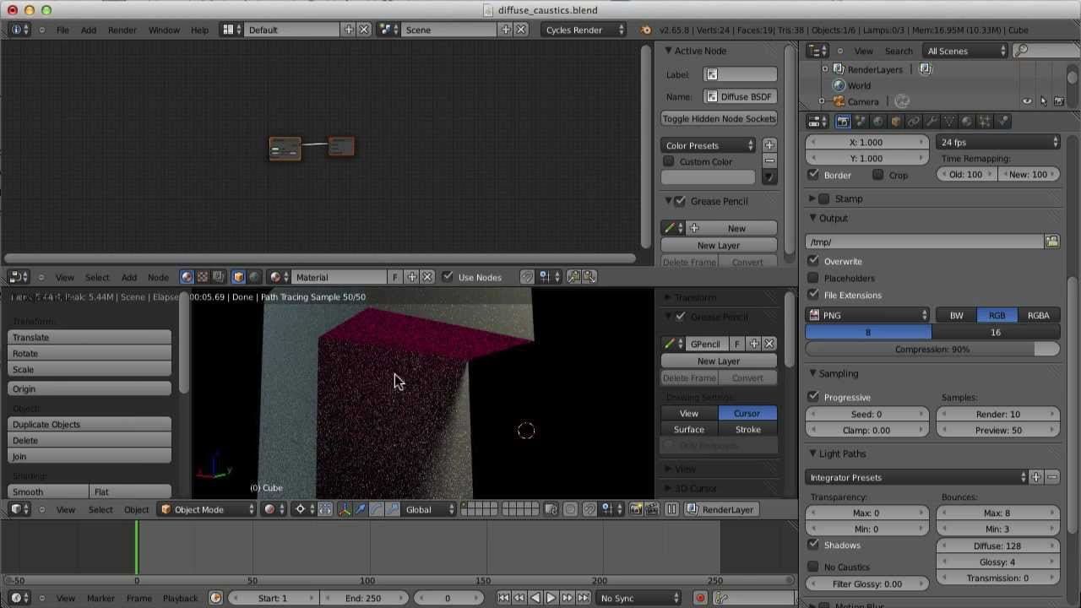This screenshot has width=1081, height=608.
Task: Open the Modifiers tab (wrench icon)
Action: tap(931, 122)
